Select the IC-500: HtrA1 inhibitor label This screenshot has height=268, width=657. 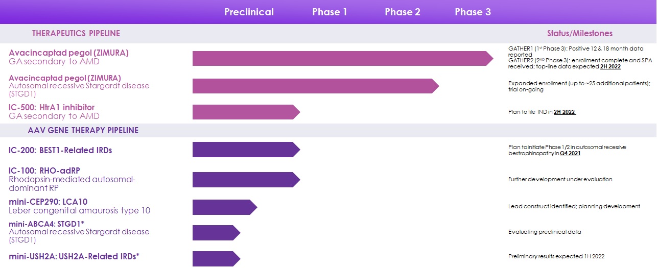[x=52, y=107]
